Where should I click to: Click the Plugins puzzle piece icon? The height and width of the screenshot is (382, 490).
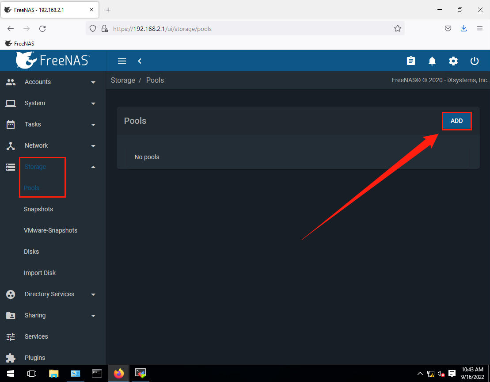point(11,358)
